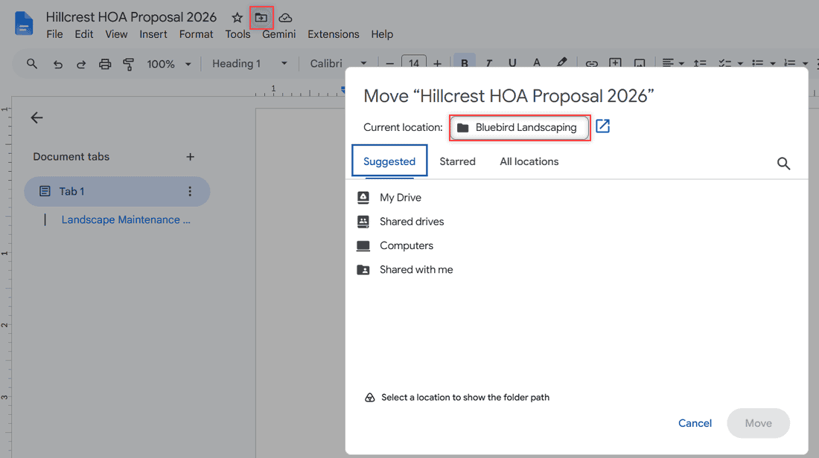
Task: Insert an image from toolbar
Action: coord(640,64)
